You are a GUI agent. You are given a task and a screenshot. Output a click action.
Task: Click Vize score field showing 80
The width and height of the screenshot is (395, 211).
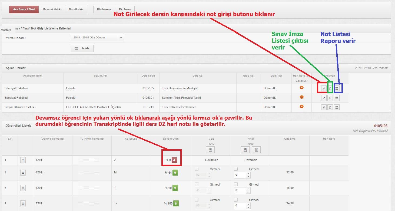pyautogui.click(x=201, y=175)
